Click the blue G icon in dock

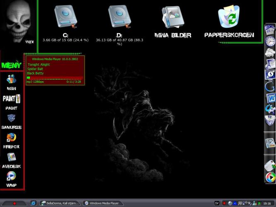270,87
